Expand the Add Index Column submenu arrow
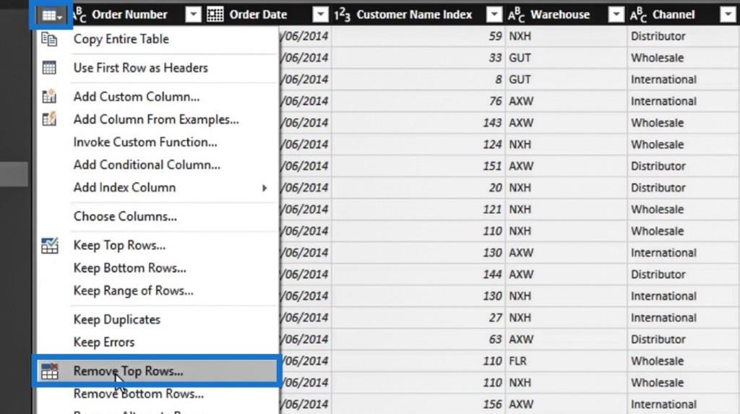Image resolution: width=740 pixels, height=414 pixels. pyautogui.click(x=264, y=188)
